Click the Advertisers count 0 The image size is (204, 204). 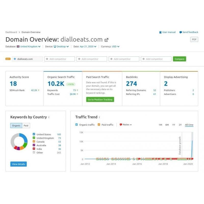coord(193,94)
